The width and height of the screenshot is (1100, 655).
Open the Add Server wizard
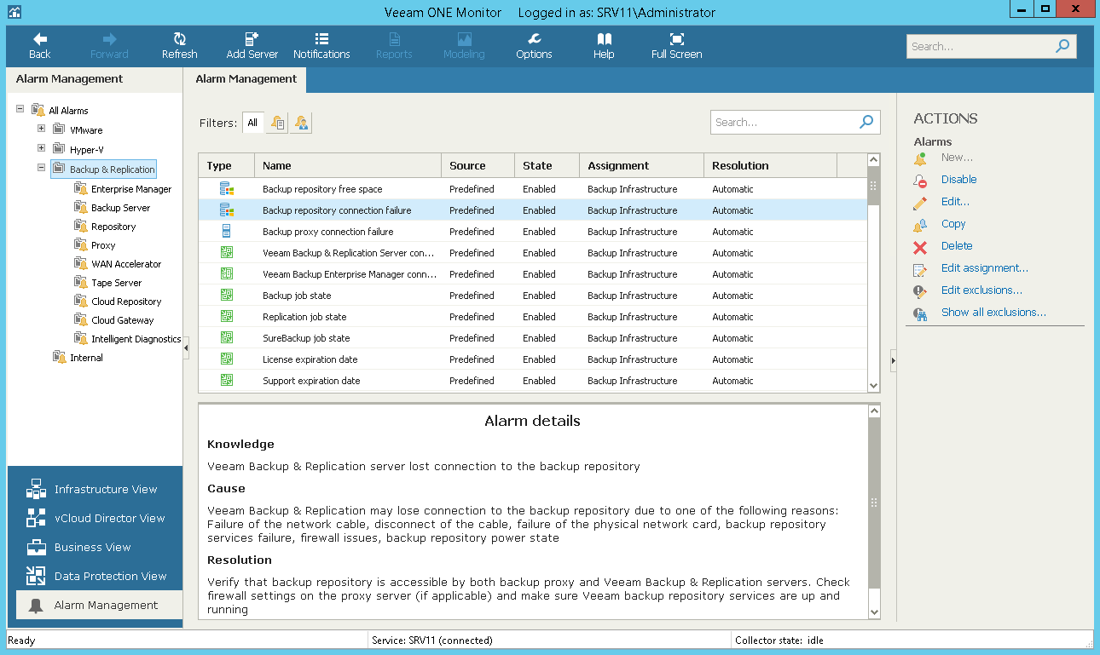click(x=252, y=46)
